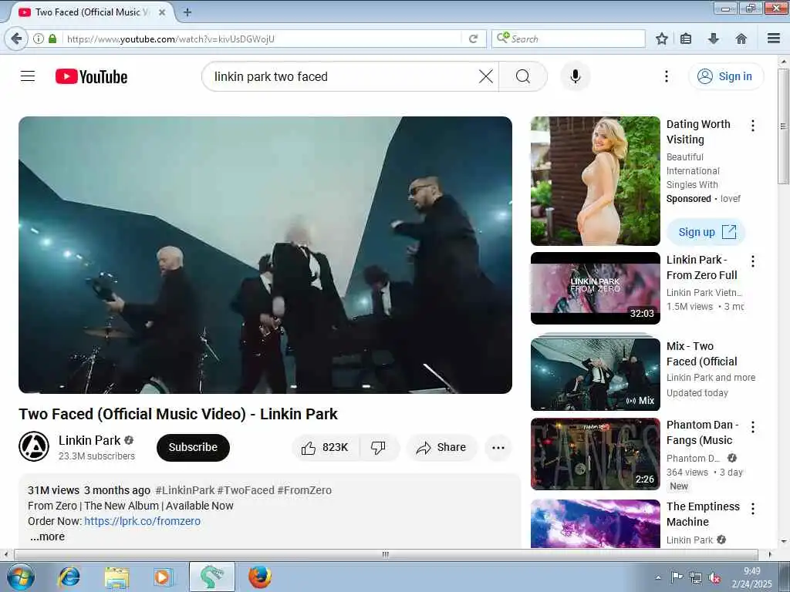
Task: Open options for The Emptiness Machine
Action: point(753,509)
